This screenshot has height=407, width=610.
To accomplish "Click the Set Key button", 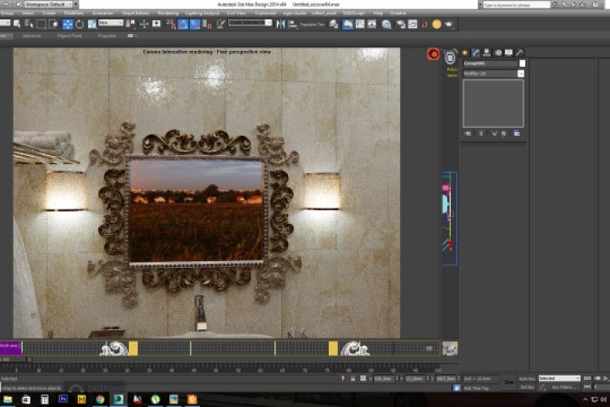I will tap(527, 387).
